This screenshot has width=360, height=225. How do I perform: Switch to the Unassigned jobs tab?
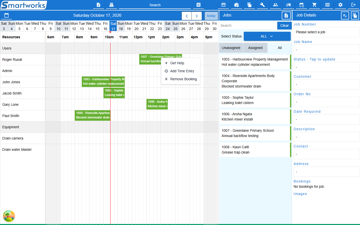[x=231, y=48]
